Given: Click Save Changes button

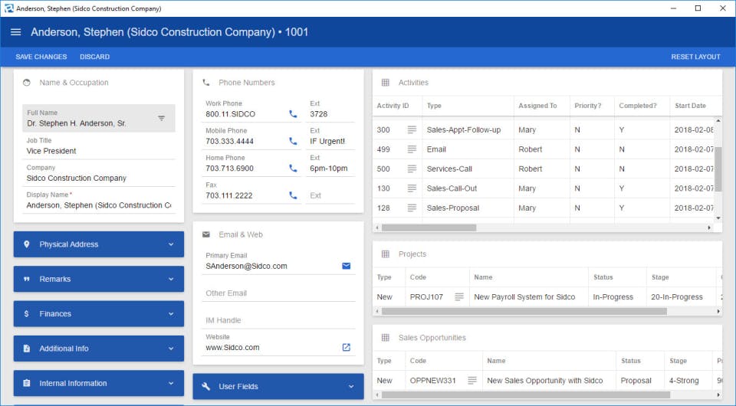Looking at the screenshot, I should 41,57.
